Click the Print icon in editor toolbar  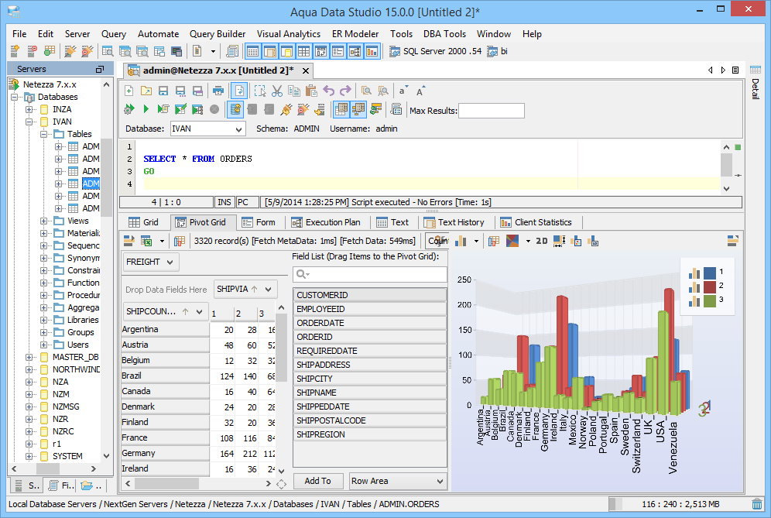point(218,91)
